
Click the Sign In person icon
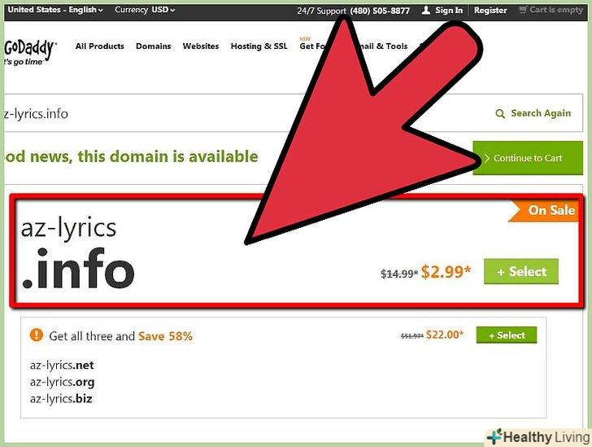(x=426, y=11)
